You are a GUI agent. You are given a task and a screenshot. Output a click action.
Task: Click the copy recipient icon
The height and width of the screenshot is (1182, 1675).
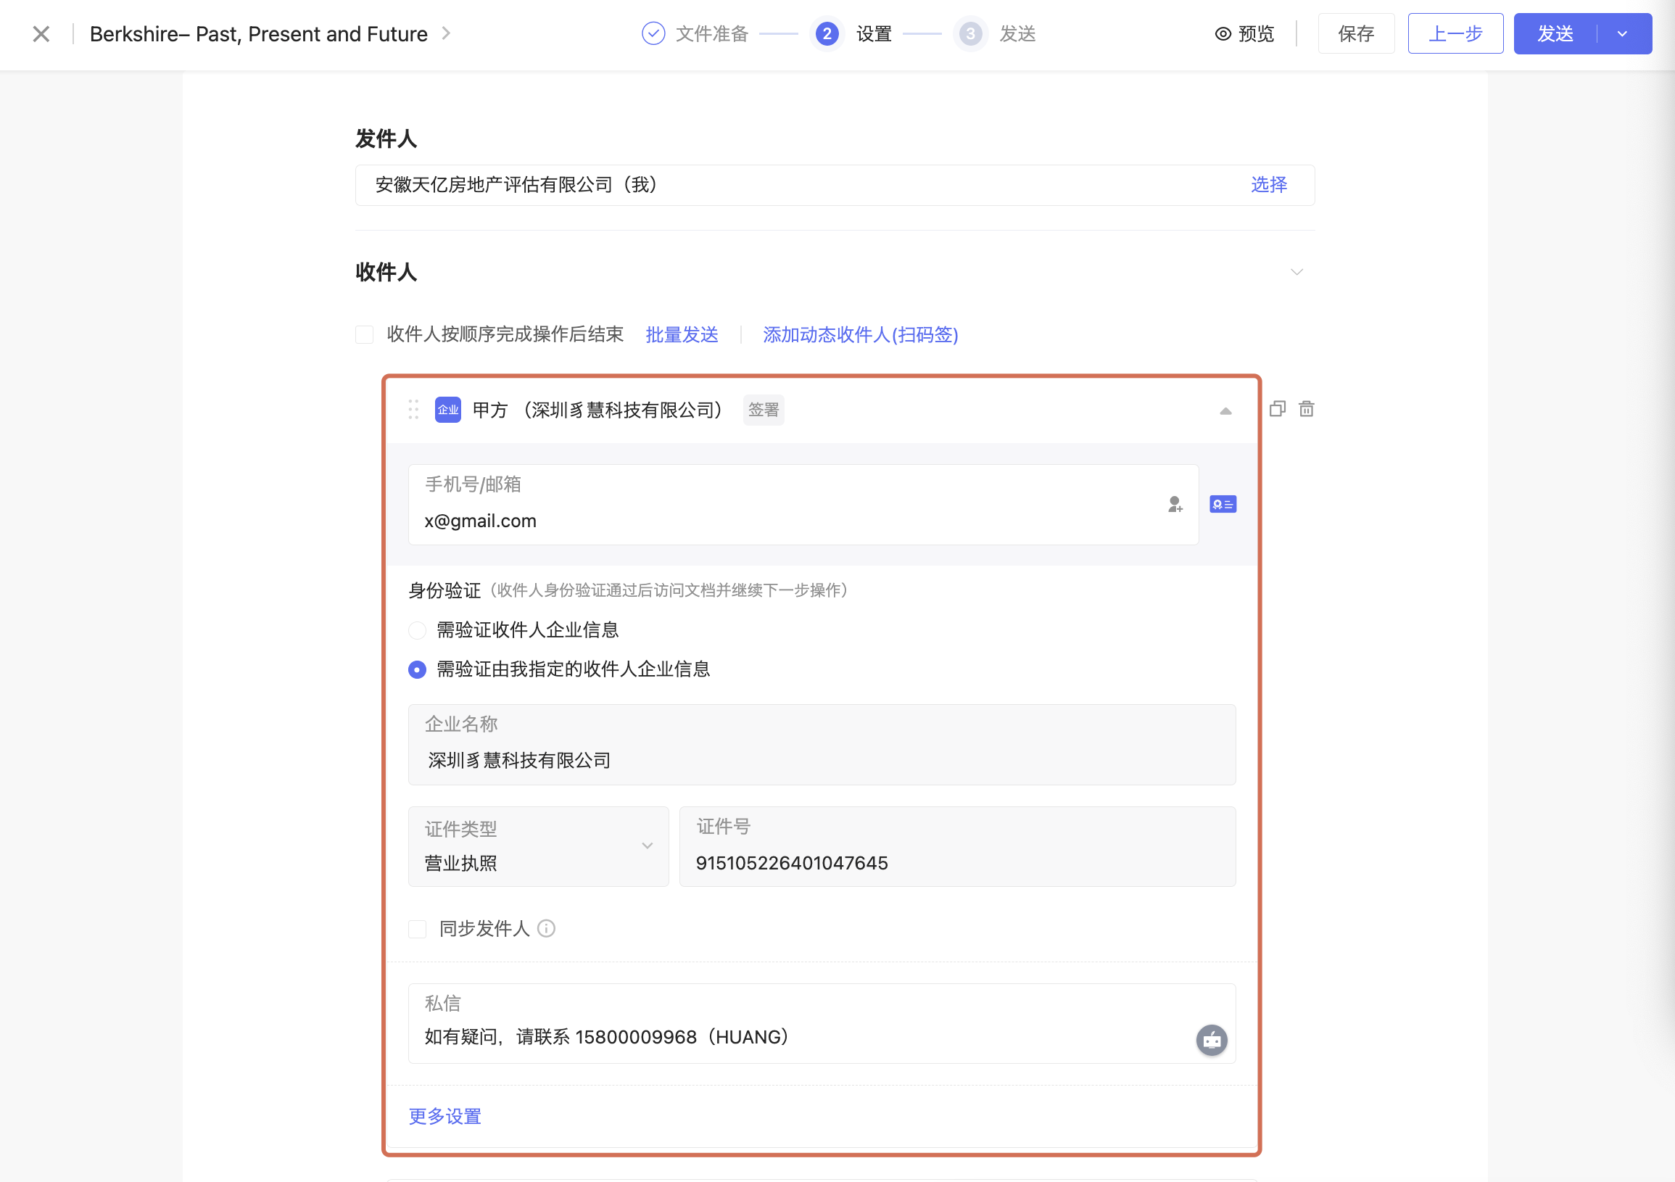1277,408
